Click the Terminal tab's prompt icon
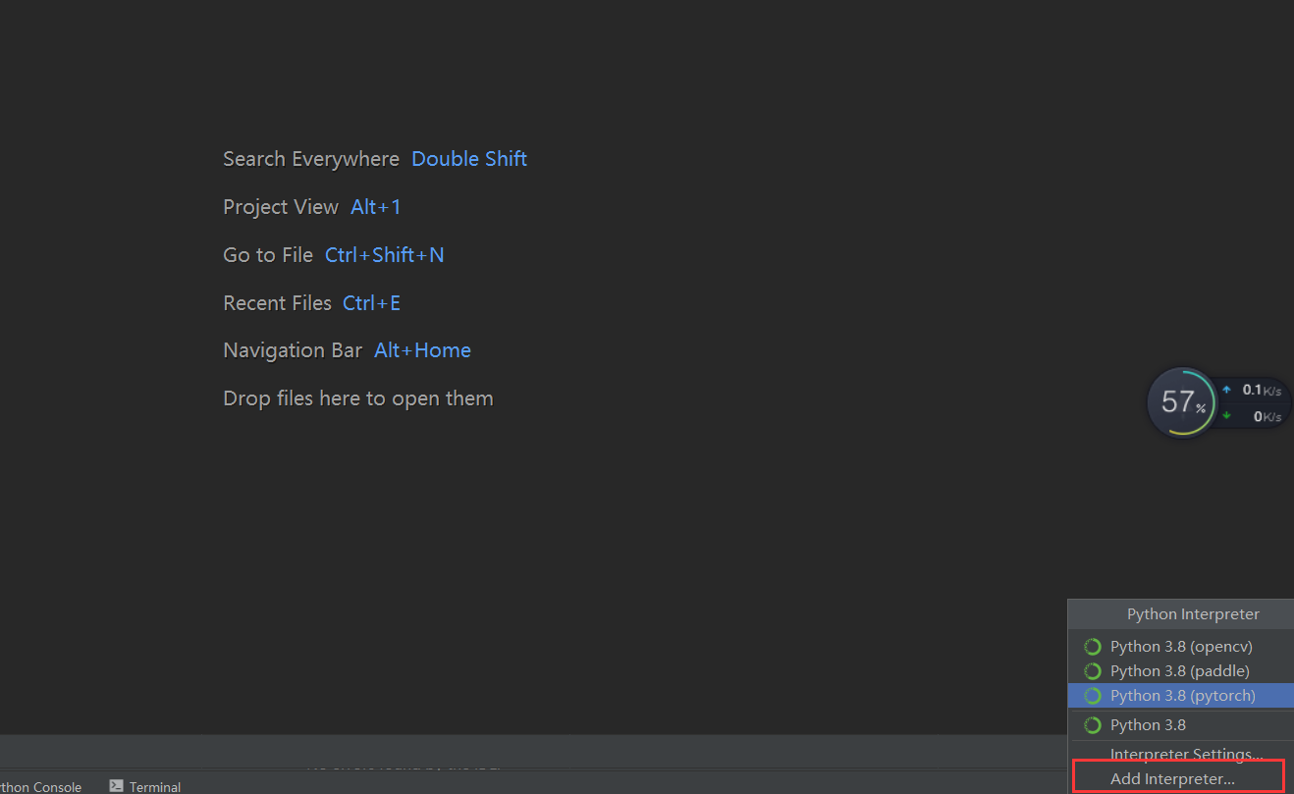This screenshot has width=1294, height=794. (x=116, y=785)
